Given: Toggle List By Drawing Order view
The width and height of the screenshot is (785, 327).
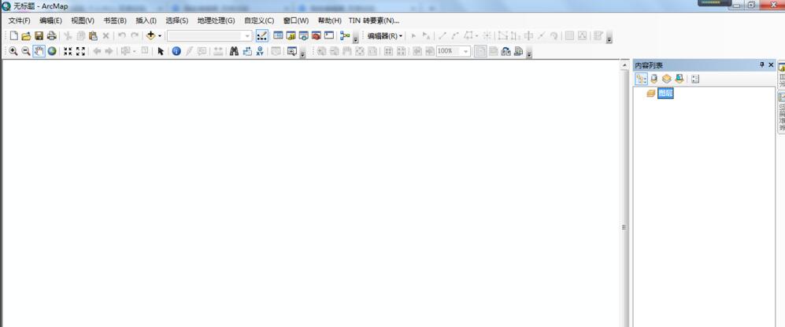Looking at the screenshot, I should (642, 79).
